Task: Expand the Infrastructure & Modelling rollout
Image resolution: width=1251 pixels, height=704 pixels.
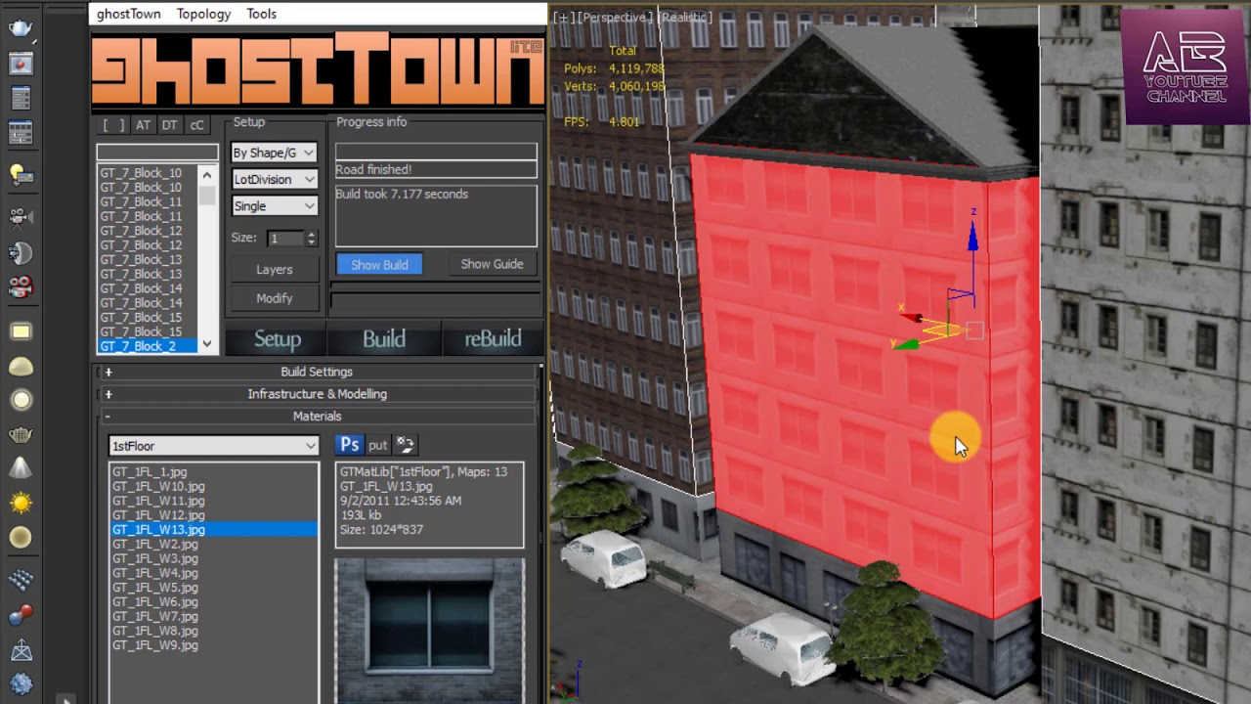Action: click(x=317, y=394)
